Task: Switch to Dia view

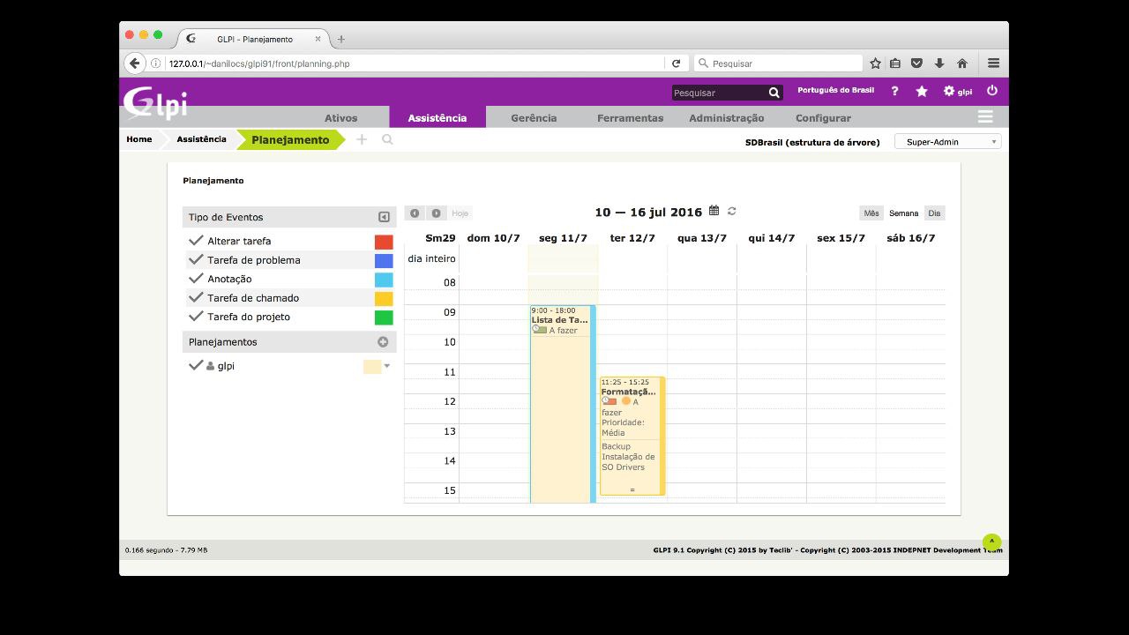Action: pos(934,213)
